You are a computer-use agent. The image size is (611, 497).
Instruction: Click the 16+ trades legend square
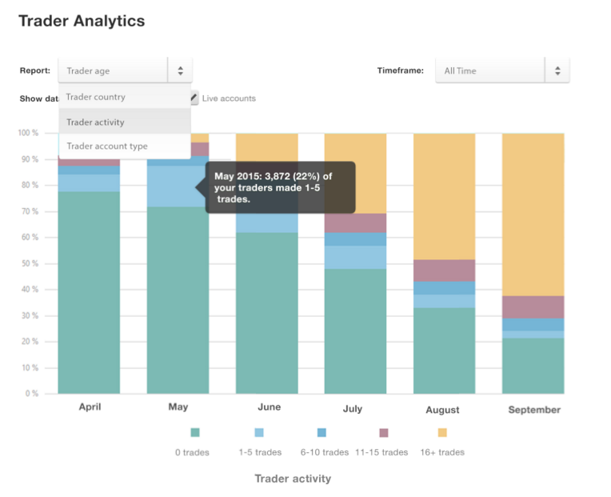pyautogui.click(x=442, y=433)
